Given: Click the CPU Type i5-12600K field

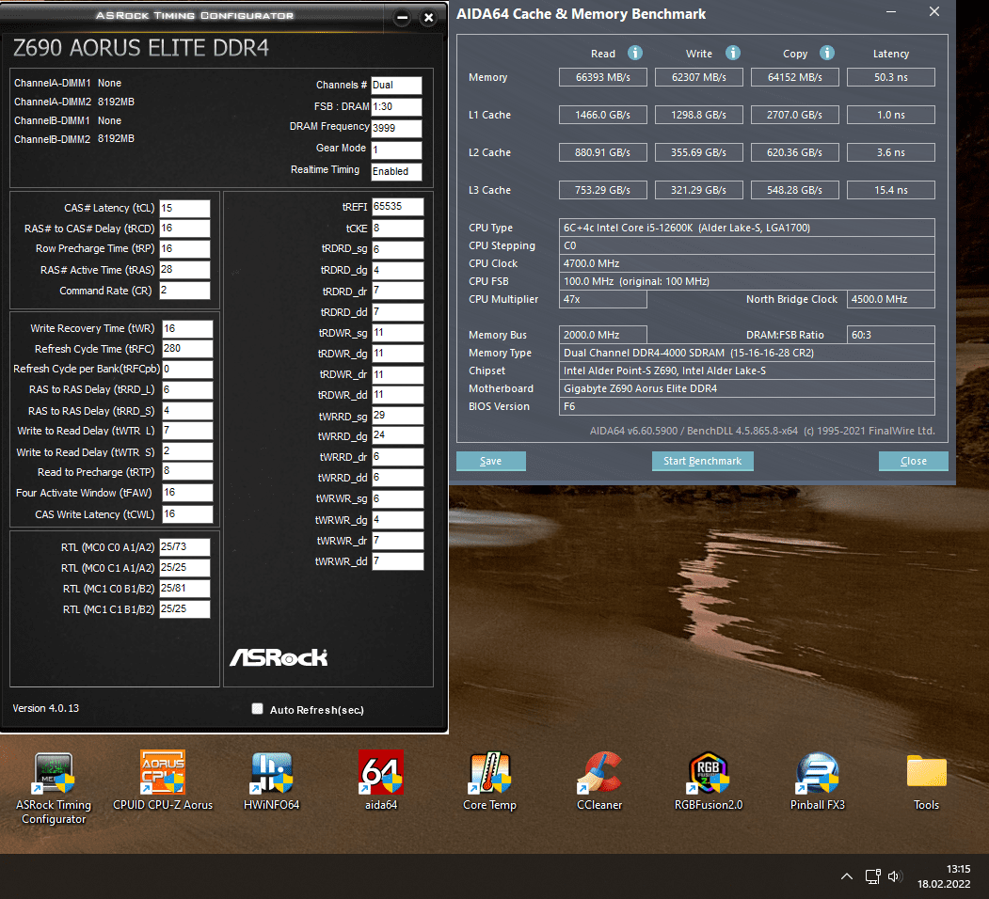Looking at the screenshot, I should [x=747, y=228].
